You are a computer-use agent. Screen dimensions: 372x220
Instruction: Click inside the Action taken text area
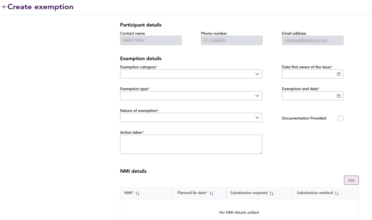[x=191, y=144]
